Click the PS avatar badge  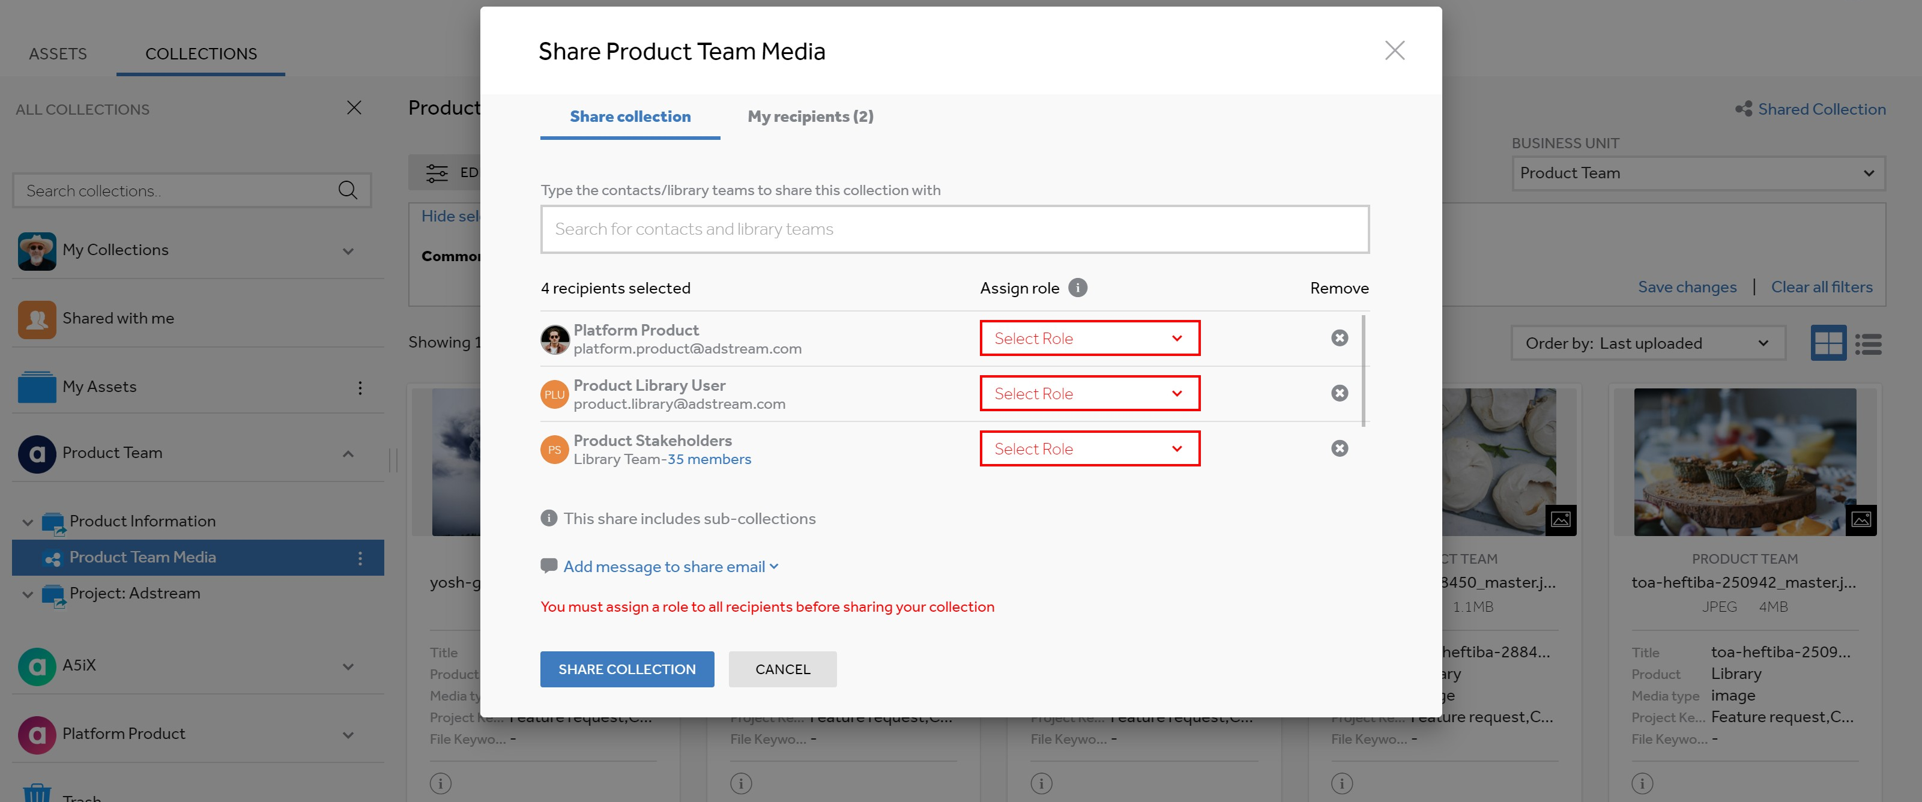[x=554, y=450]
